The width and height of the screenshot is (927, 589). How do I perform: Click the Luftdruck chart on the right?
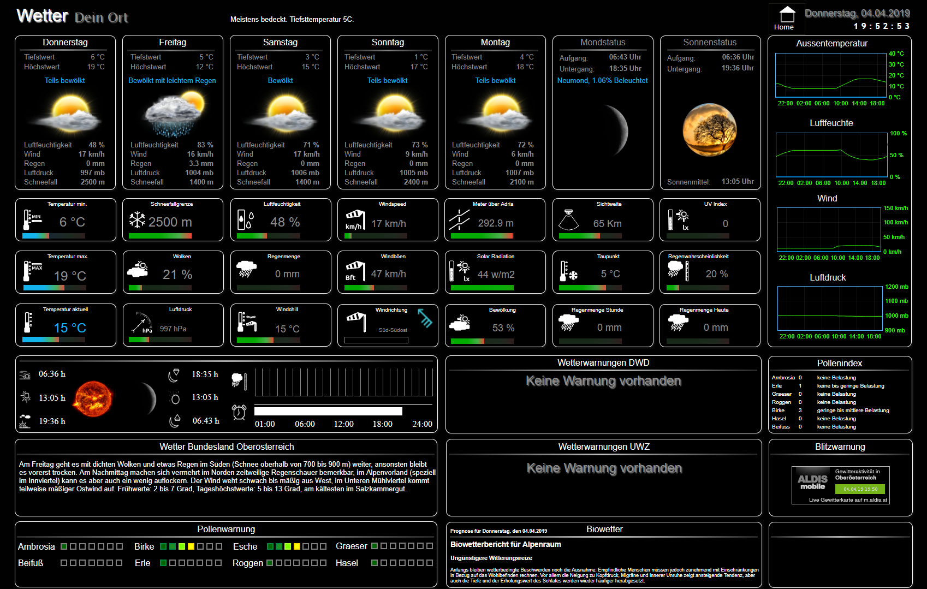830,308
